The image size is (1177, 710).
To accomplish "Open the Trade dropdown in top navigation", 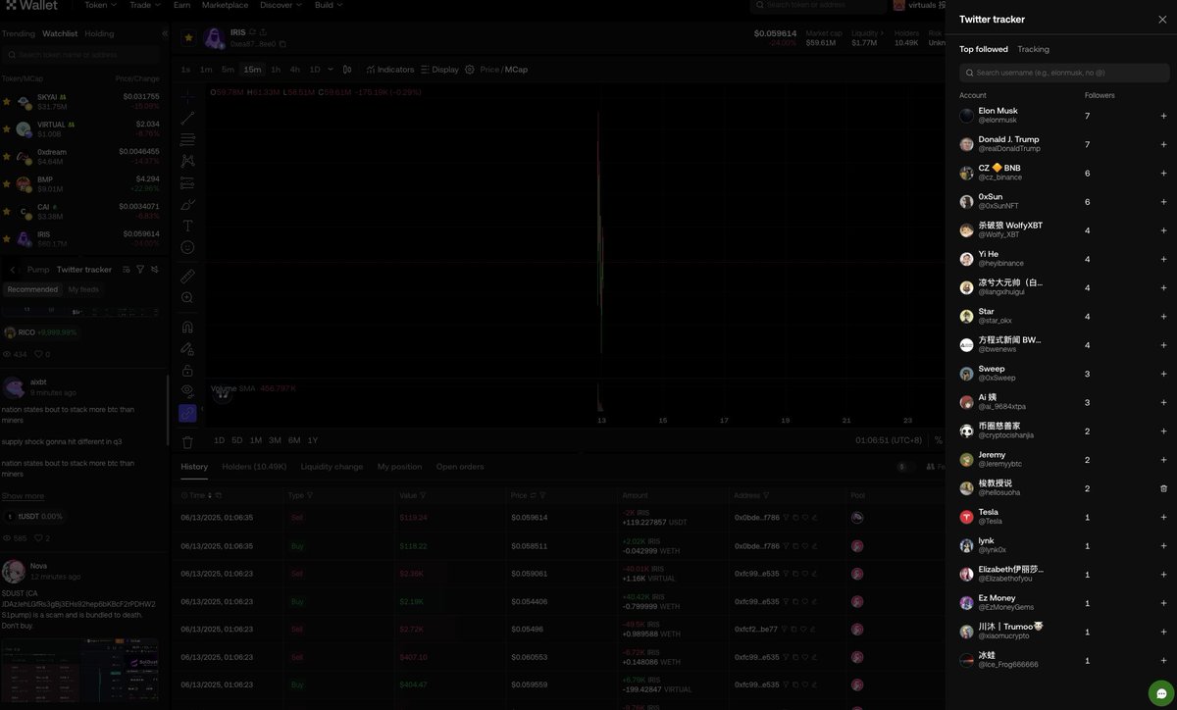I will click(x=144, y=5).
